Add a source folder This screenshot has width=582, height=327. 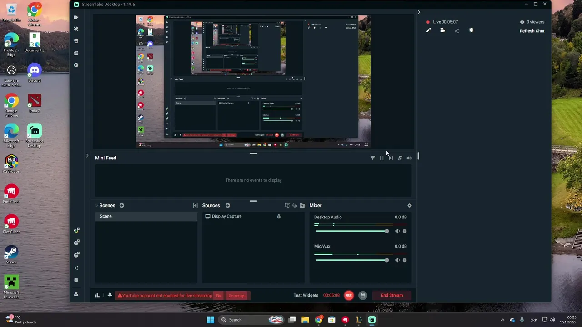[x=302, y=205]
